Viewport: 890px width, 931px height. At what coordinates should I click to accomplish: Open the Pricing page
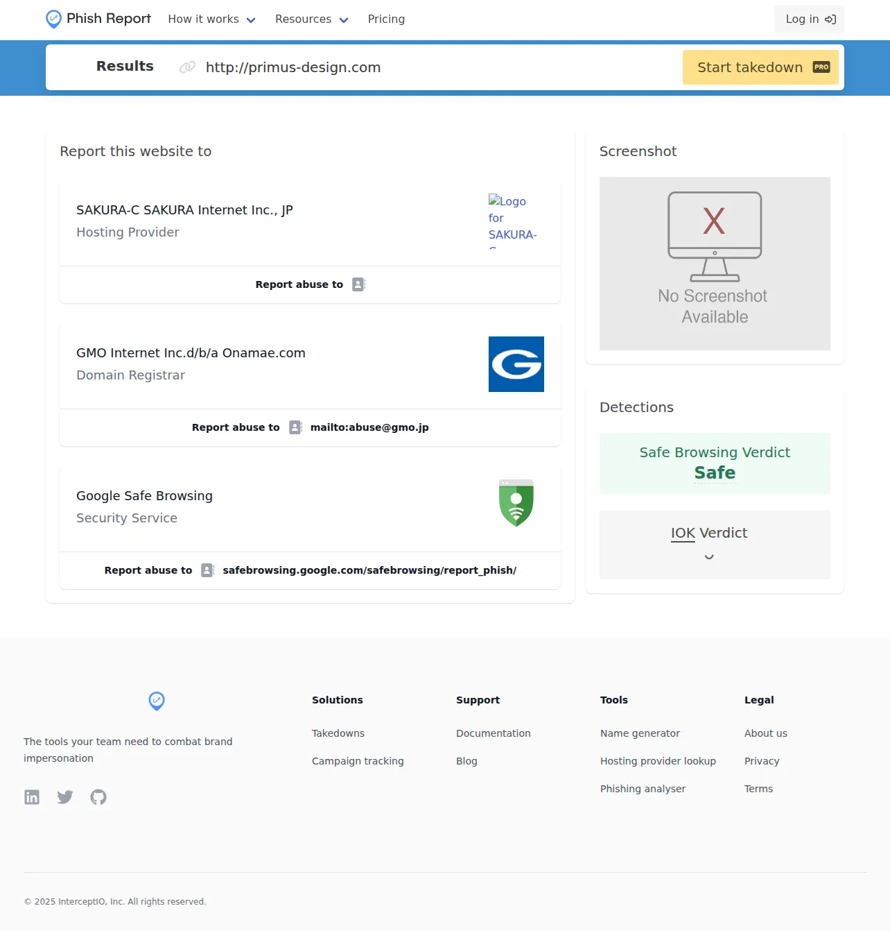386,19
